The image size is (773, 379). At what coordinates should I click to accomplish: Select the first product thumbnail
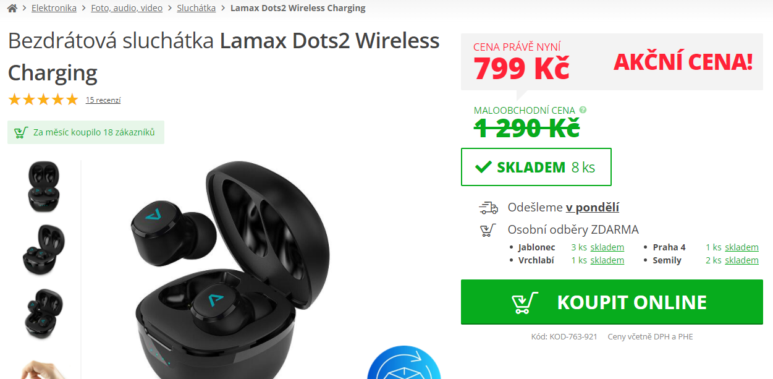click(x=44, y=187)
